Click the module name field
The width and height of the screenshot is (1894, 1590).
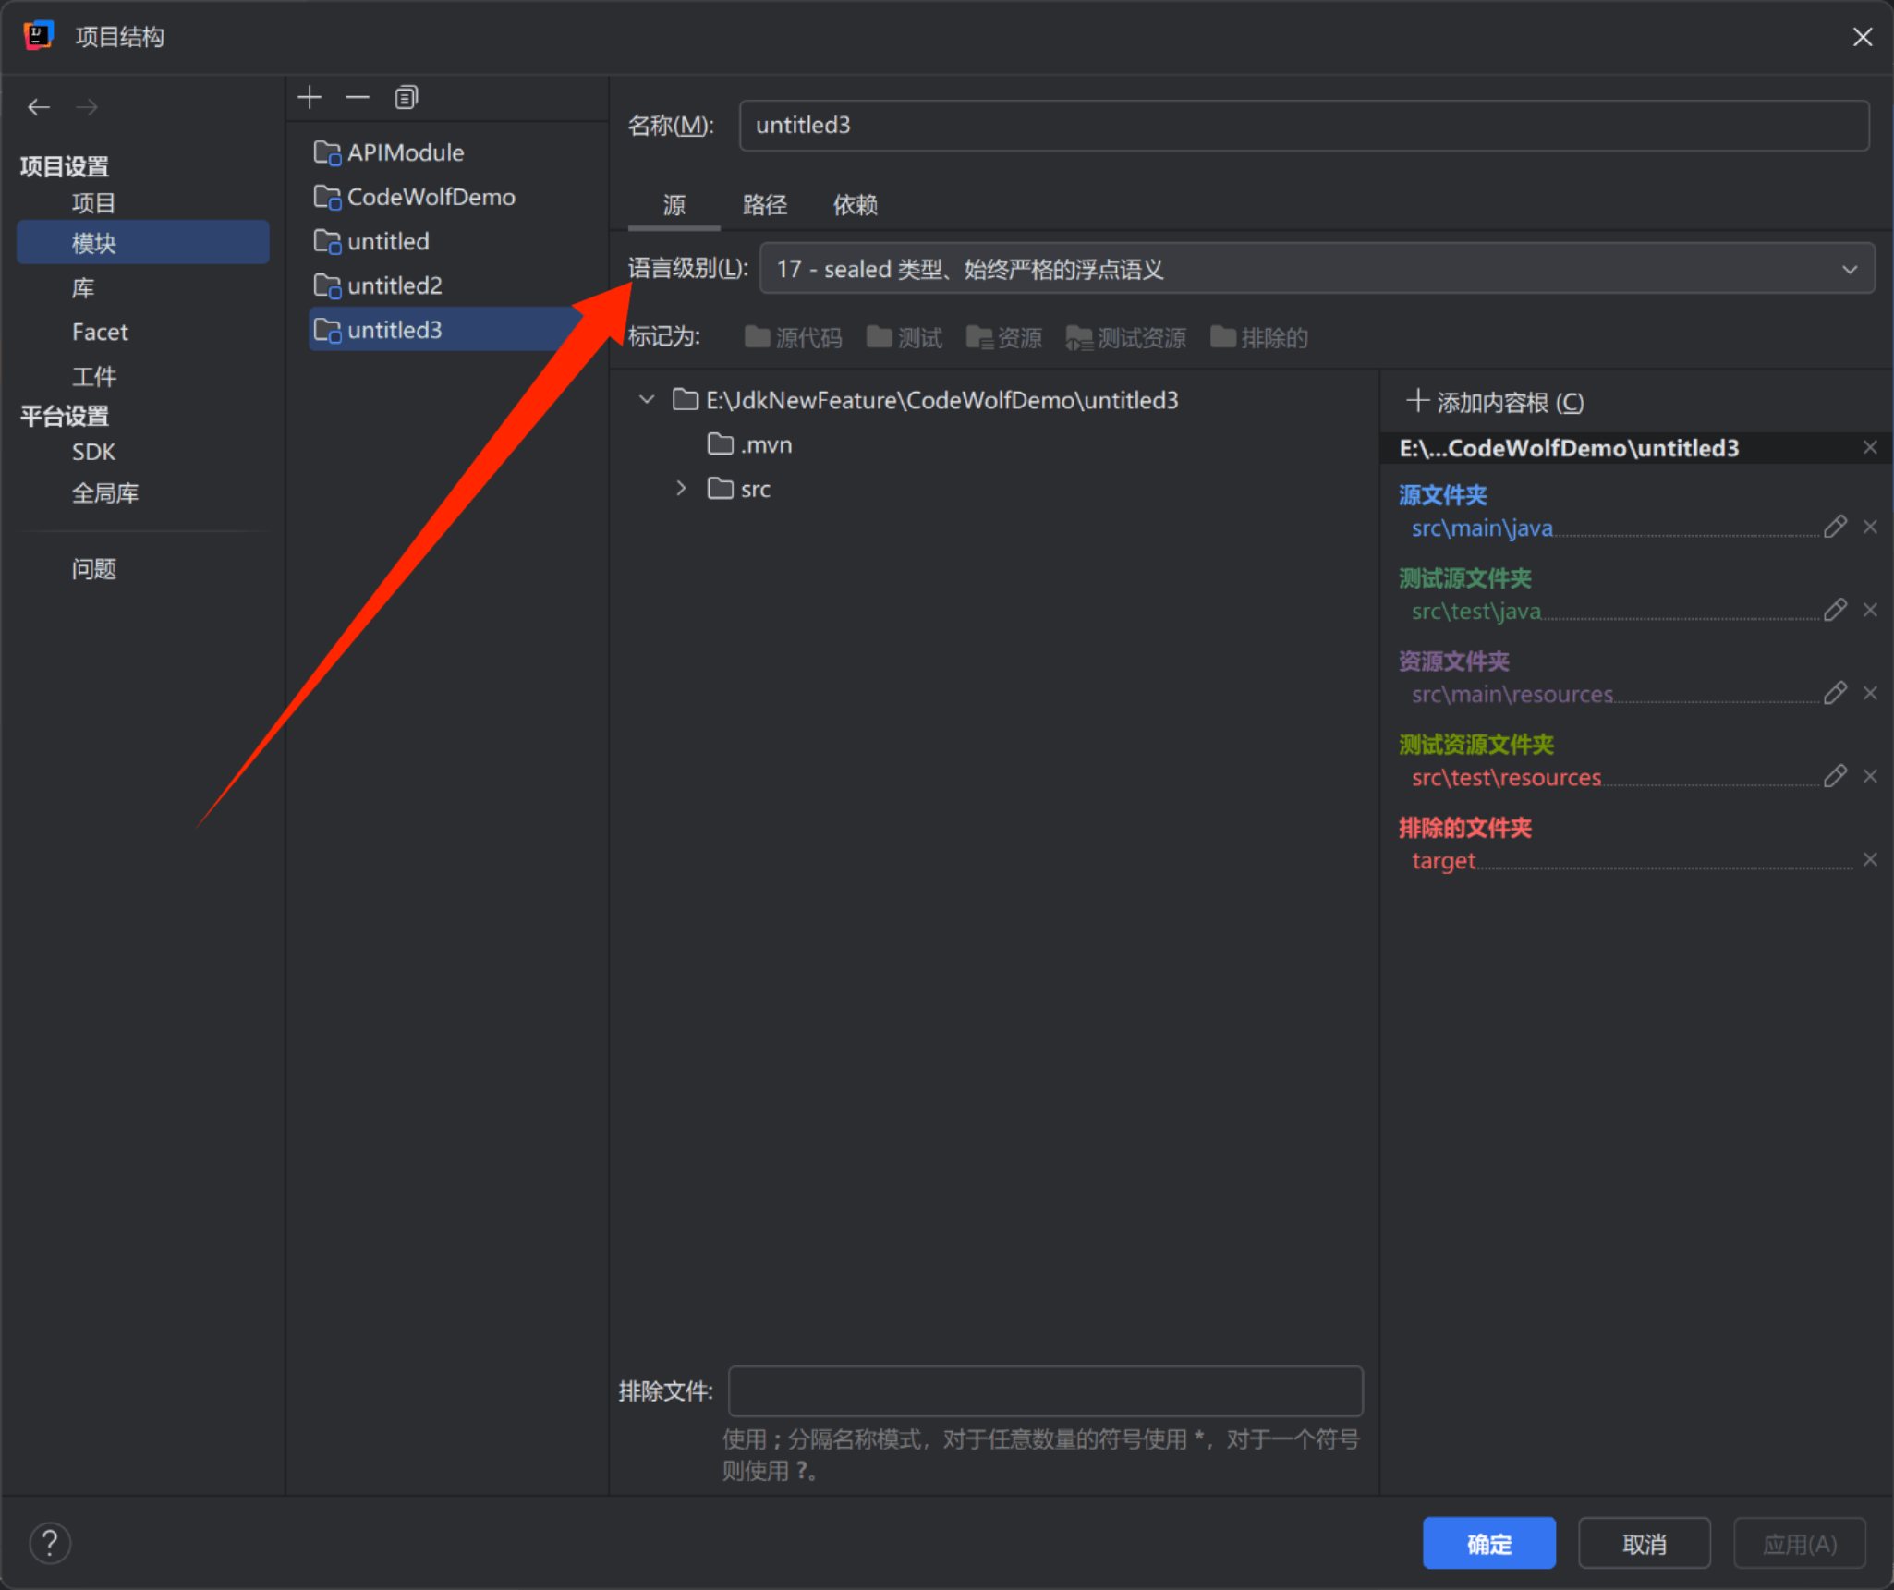1305,126
